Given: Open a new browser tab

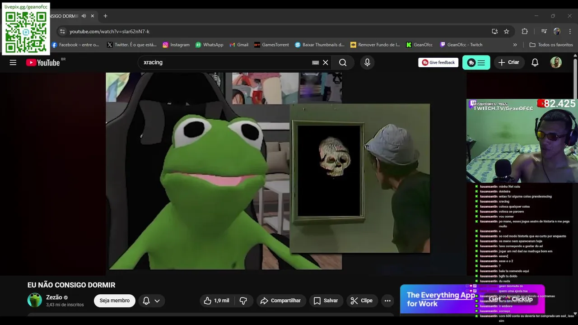Looking at the screenshot, I should [x=105, y=16].
